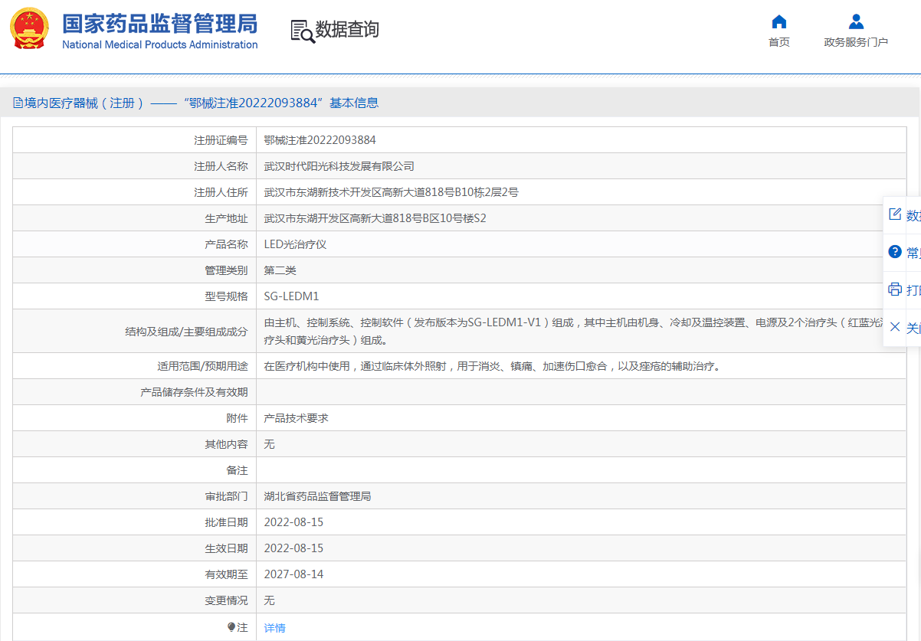Click the 境内医疗器械（注册）section header
The image size is (921, 641).
pos(84,103)
